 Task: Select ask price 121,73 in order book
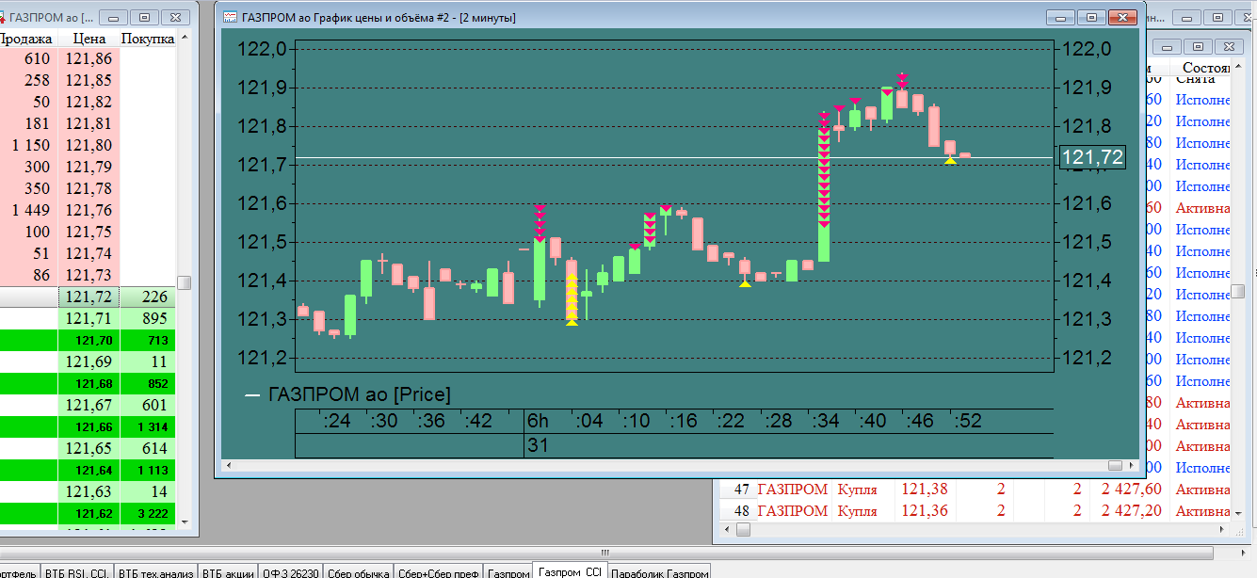89,275
